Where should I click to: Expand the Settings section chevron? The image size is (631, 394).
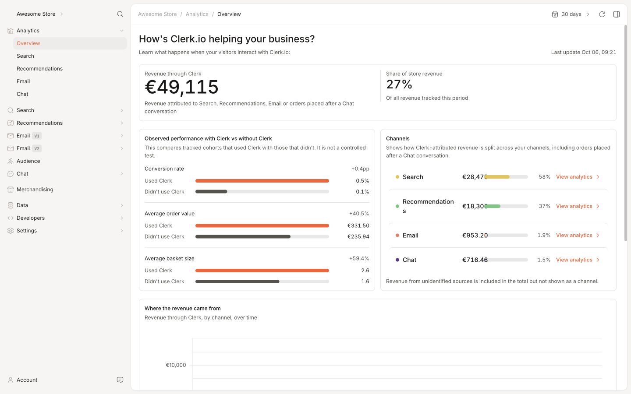coord(122,231)
